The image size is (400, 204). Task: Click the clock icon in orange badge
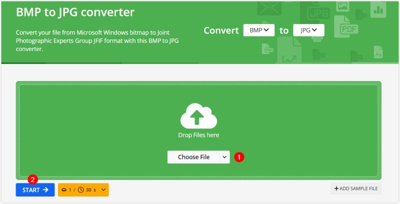81,189
